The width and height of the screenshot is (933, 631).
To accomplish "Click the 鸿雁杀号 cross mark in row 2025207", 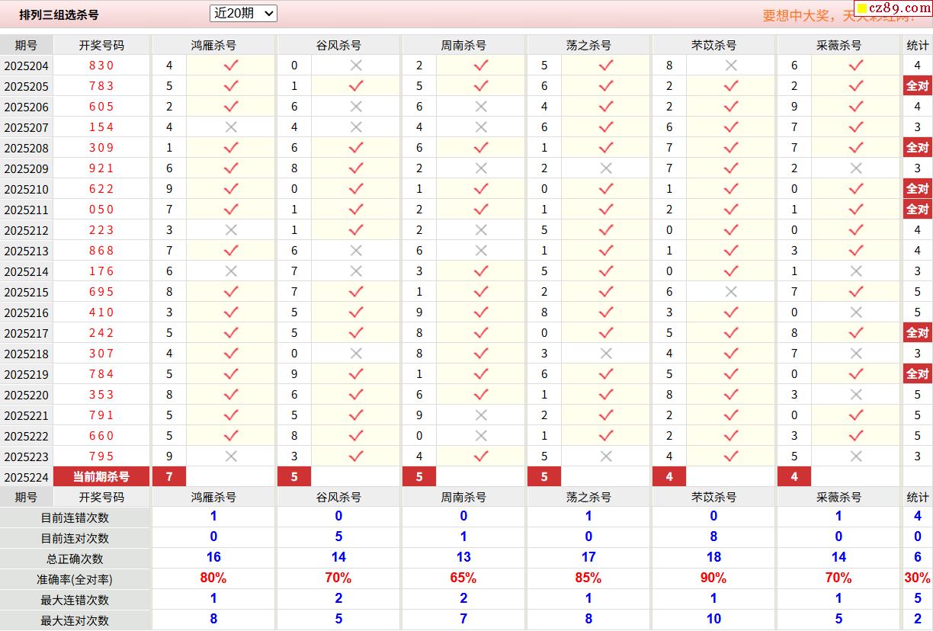I will point(231,127).
